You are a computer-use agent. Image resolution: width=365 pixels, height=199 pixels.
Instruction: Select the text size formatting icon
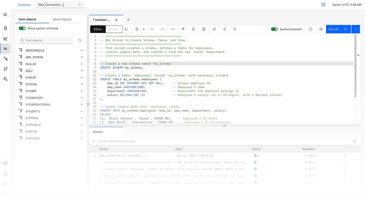[182, 28]
